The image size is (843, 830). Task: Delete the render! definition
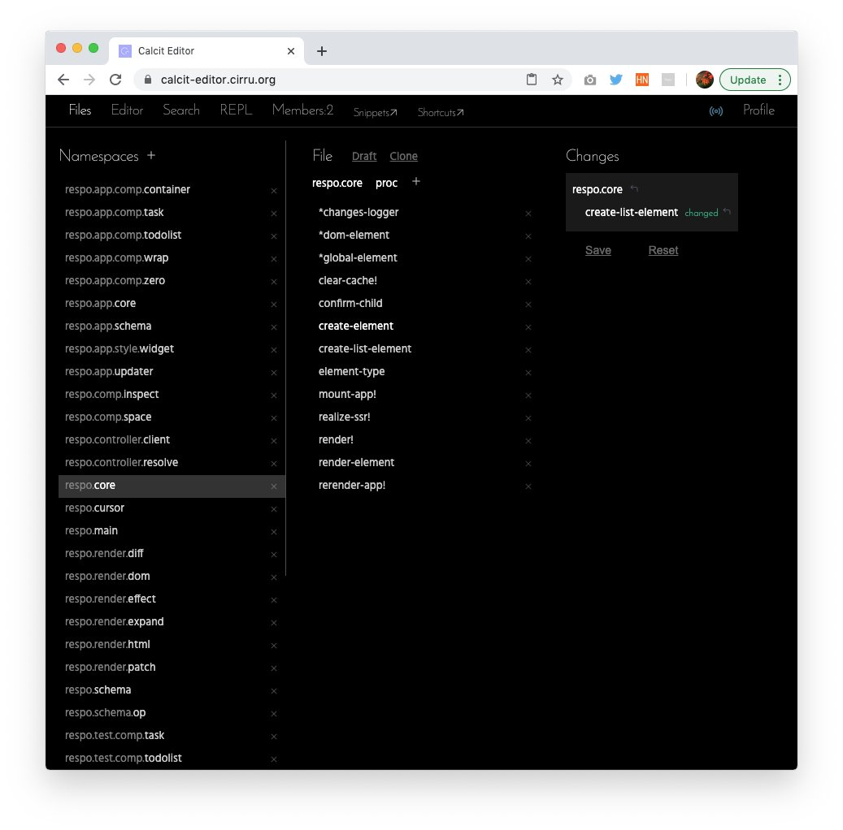coord(528,440)
